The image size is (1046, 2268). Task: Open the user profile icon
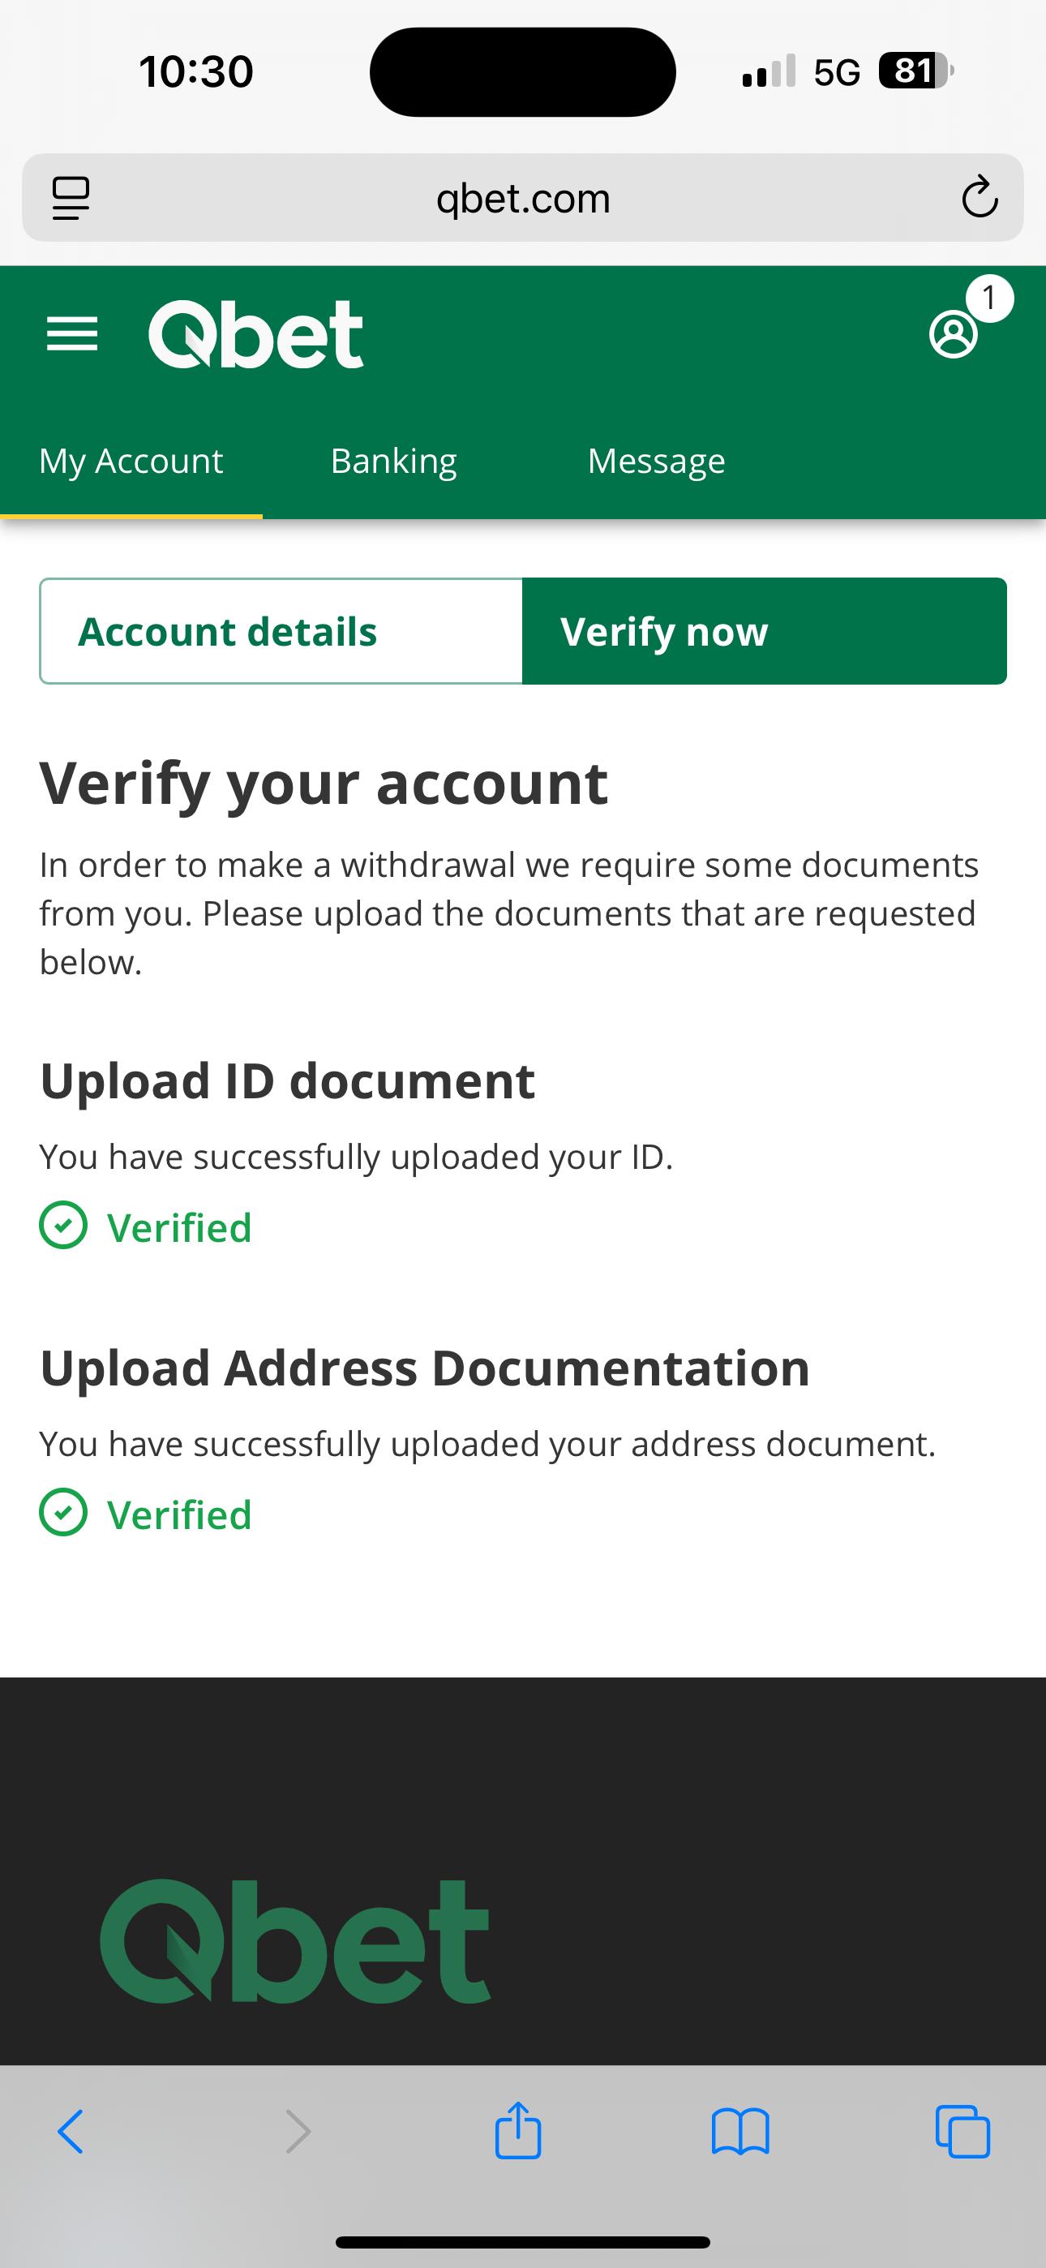pyautogui.click(x=953, y=334)
